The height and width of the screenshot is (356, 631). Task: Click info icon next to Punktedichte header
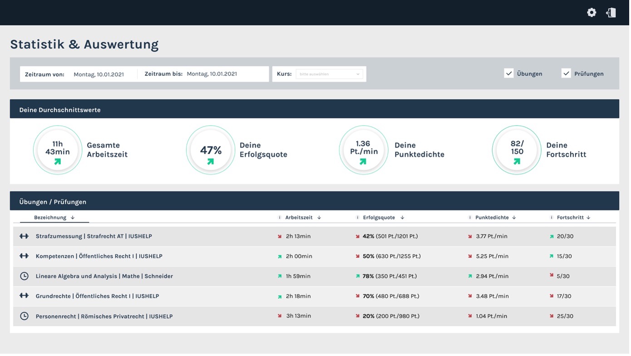point(470,218)
